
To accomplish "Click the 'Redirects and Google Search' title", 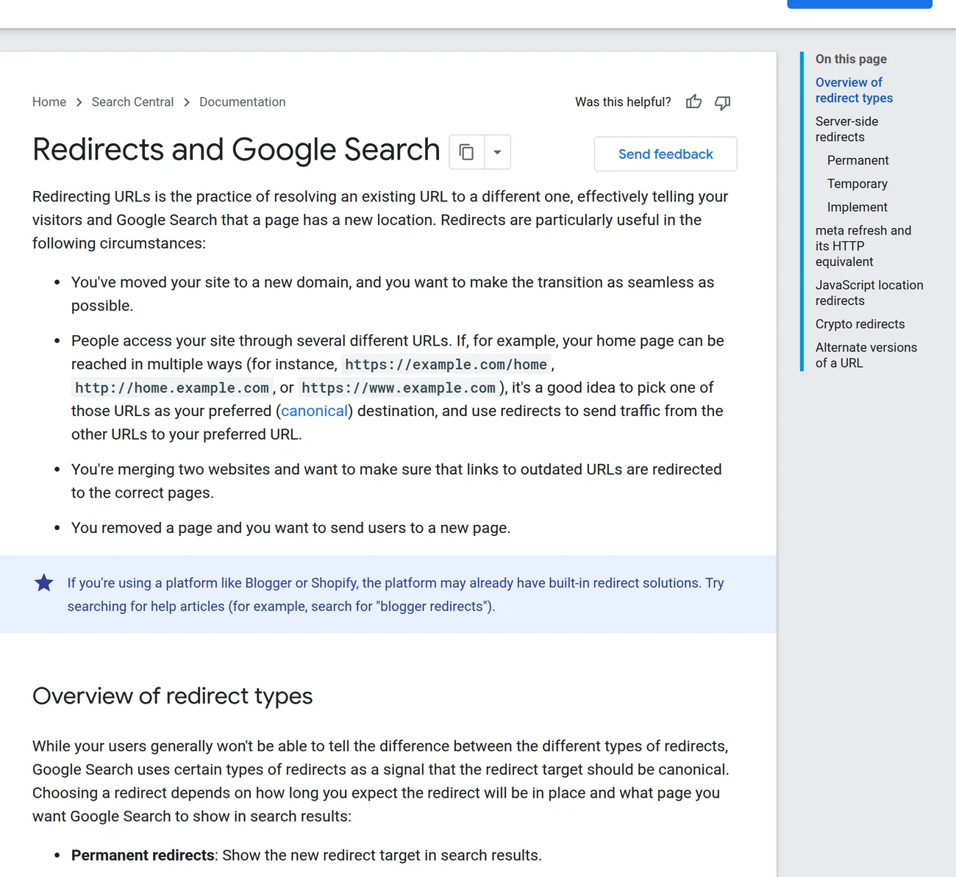I will (236, 150).
